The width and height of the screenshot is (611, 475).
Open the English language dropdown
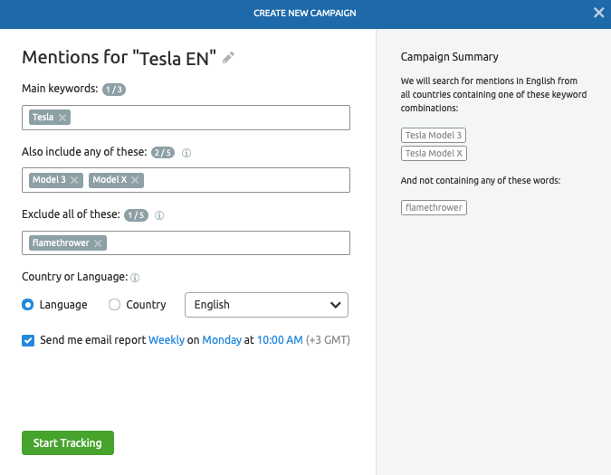click(266, 305)
